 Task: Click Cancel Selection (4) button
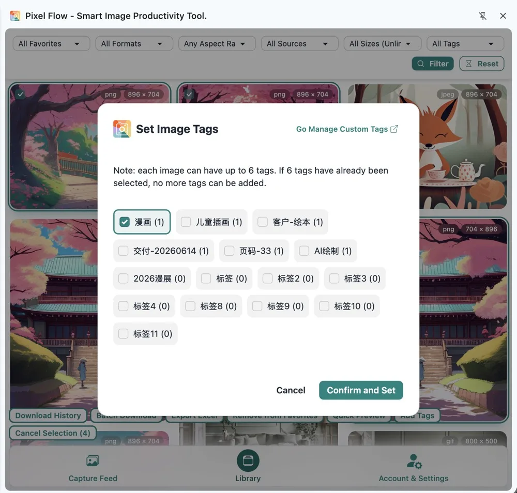pos(53,433)
